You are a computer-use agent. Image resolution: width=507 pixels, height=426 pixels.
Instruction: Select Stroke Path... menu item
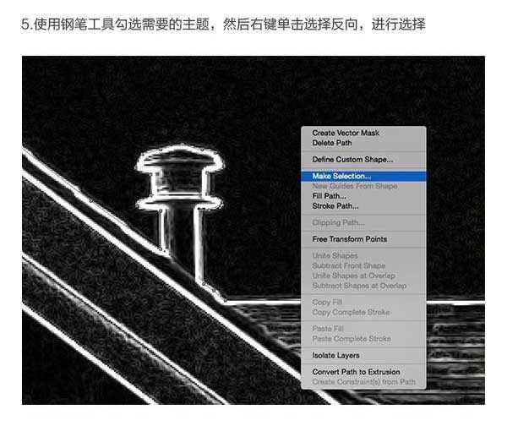(x=335, y=205)
